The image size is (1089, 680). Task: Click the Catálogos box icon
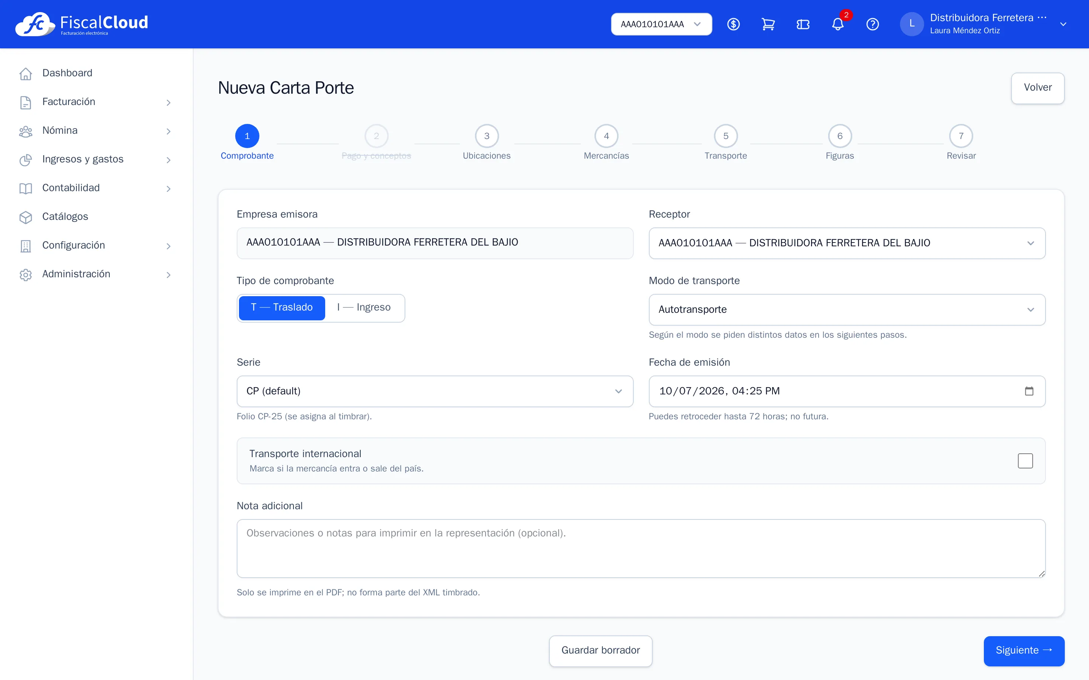pos(26,217)
